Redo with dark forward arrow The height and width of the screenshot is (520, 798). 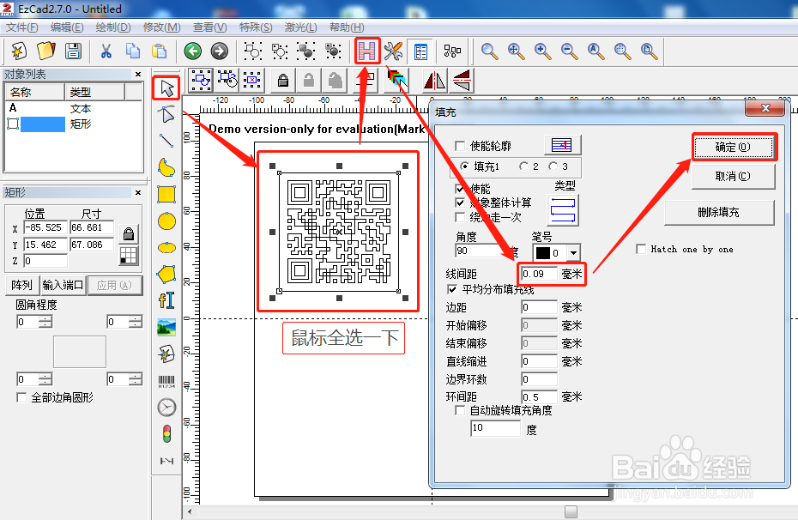tap(220, 51)
